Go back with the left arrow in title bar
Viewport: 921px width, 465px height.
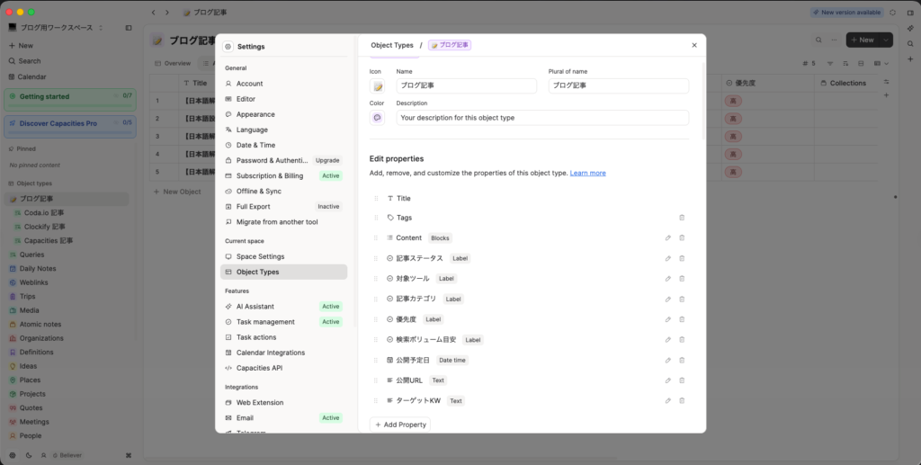153,13
